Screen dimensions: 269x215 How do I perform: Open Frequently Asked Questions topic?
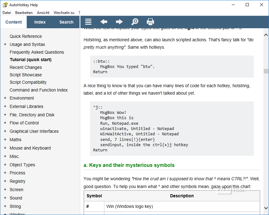[x=37, y=52]
